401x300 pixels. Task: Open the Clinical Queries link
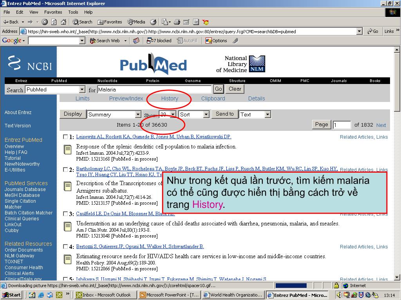[22, 219]
